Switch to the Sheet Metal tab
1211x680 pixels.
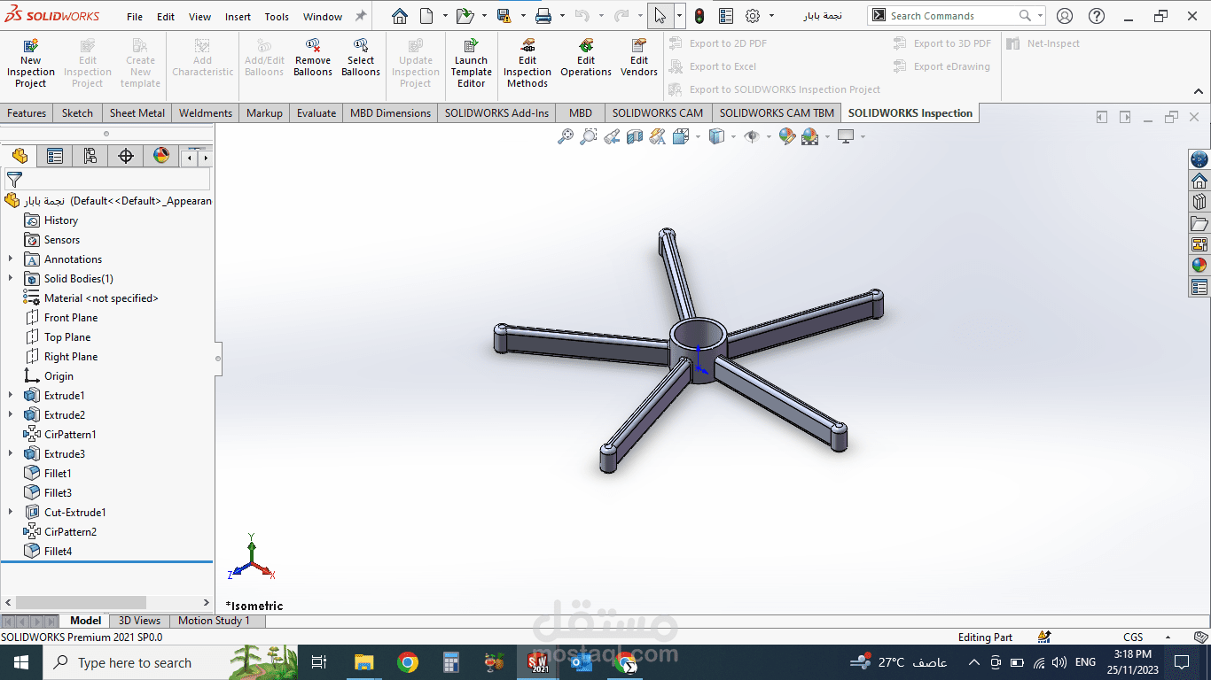coord(137,112)
